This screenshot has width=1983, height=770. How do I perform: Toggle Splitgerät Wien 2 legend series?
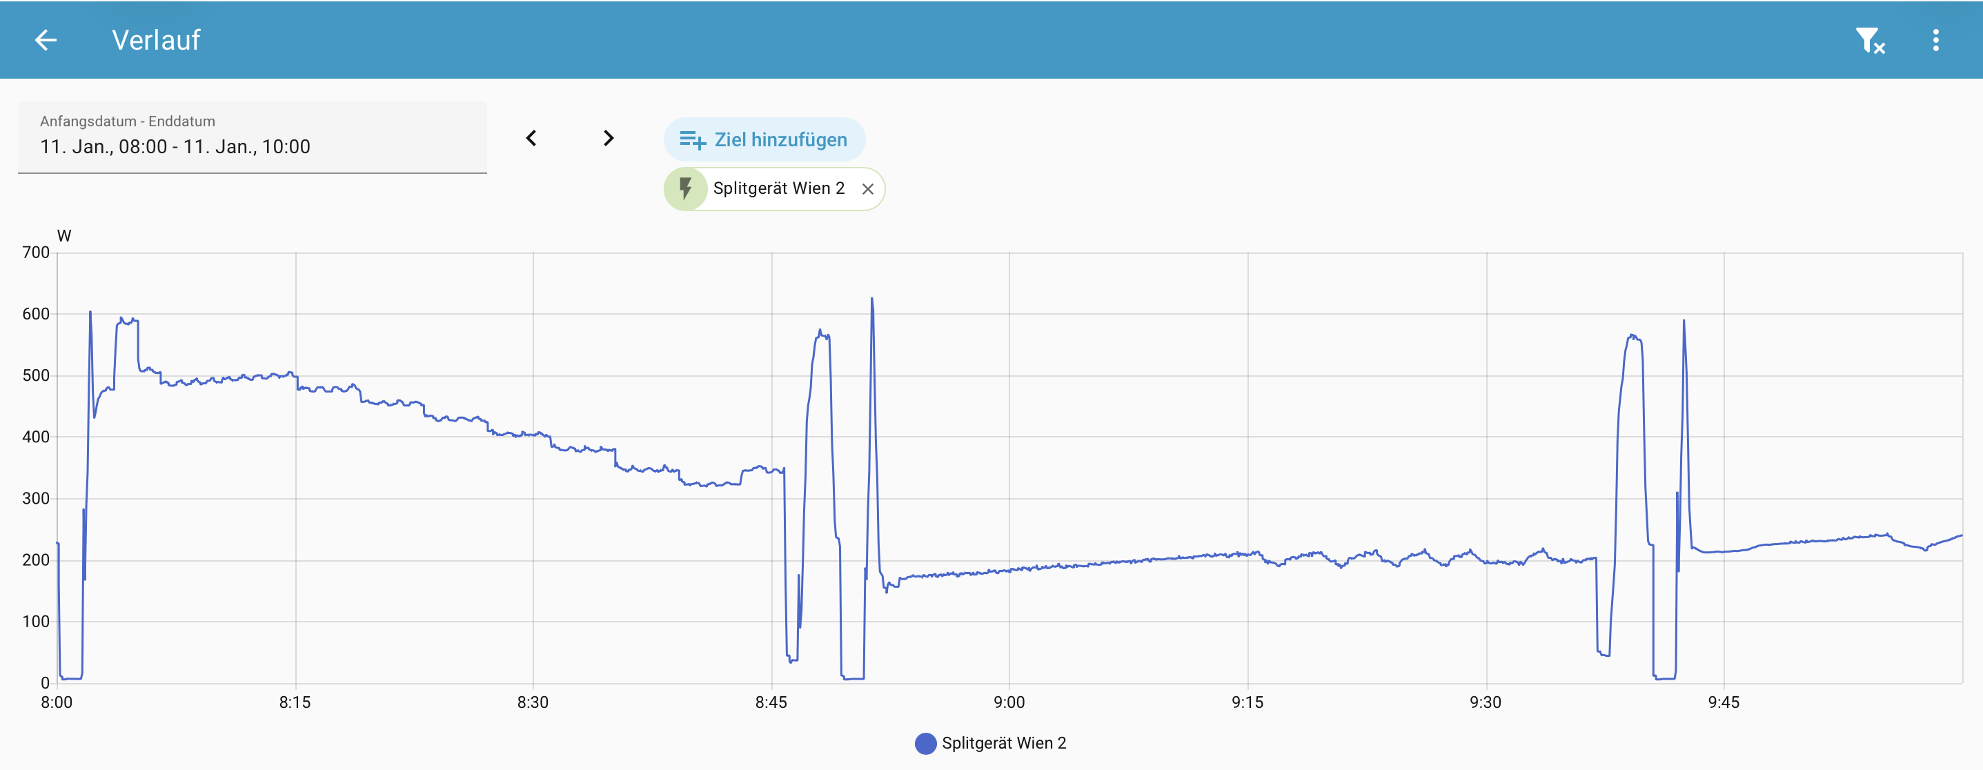1003,743
